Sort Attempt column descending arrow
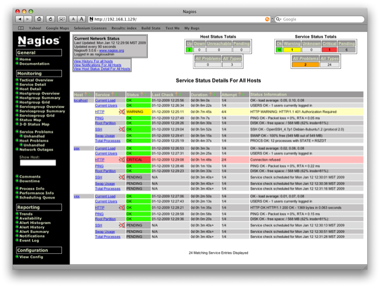The width and height of the screenshot is (380, 287). pyautogui.click(x=243, y=94)
